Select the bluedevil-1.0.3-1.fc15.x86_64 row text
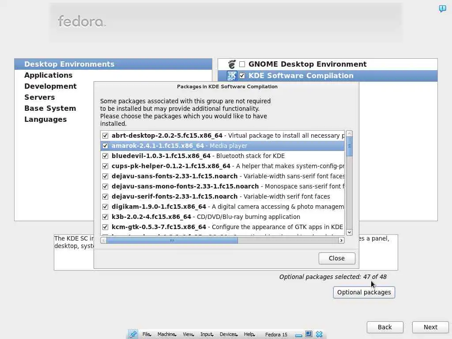This screenshot has width=452, height=339. tap(161, 156)
